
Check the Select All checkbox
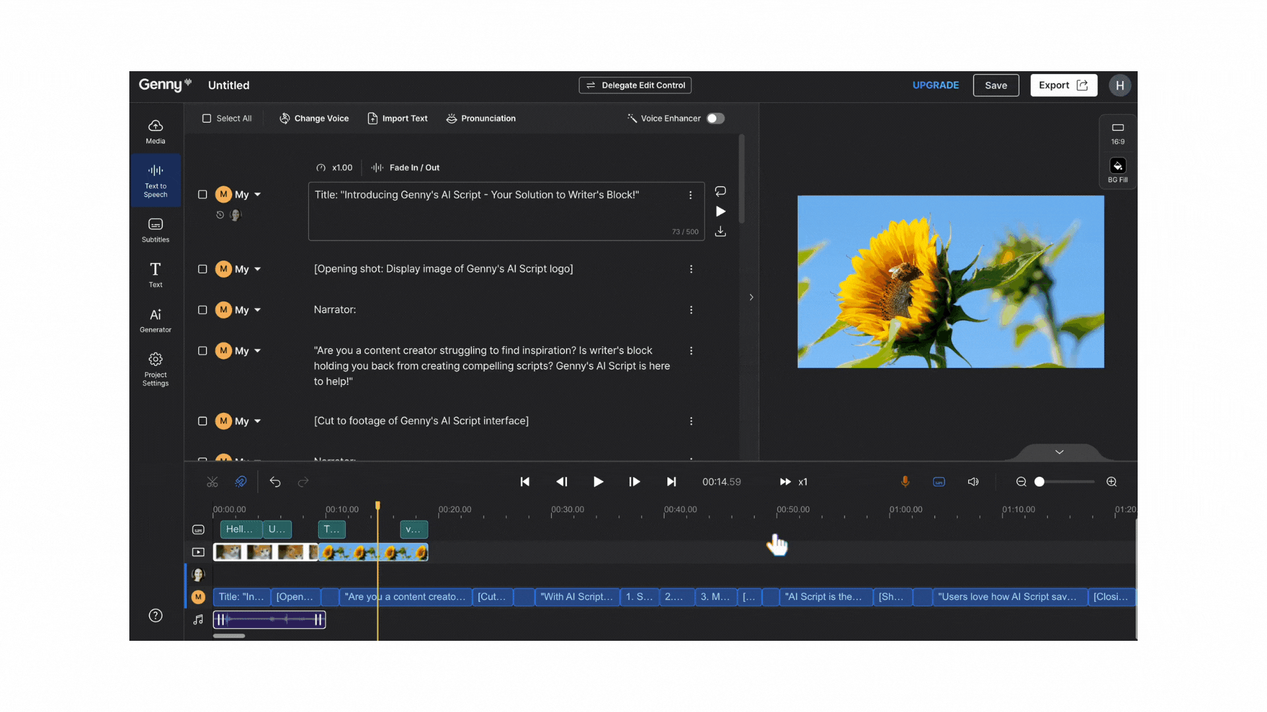(x=207, y=118)
